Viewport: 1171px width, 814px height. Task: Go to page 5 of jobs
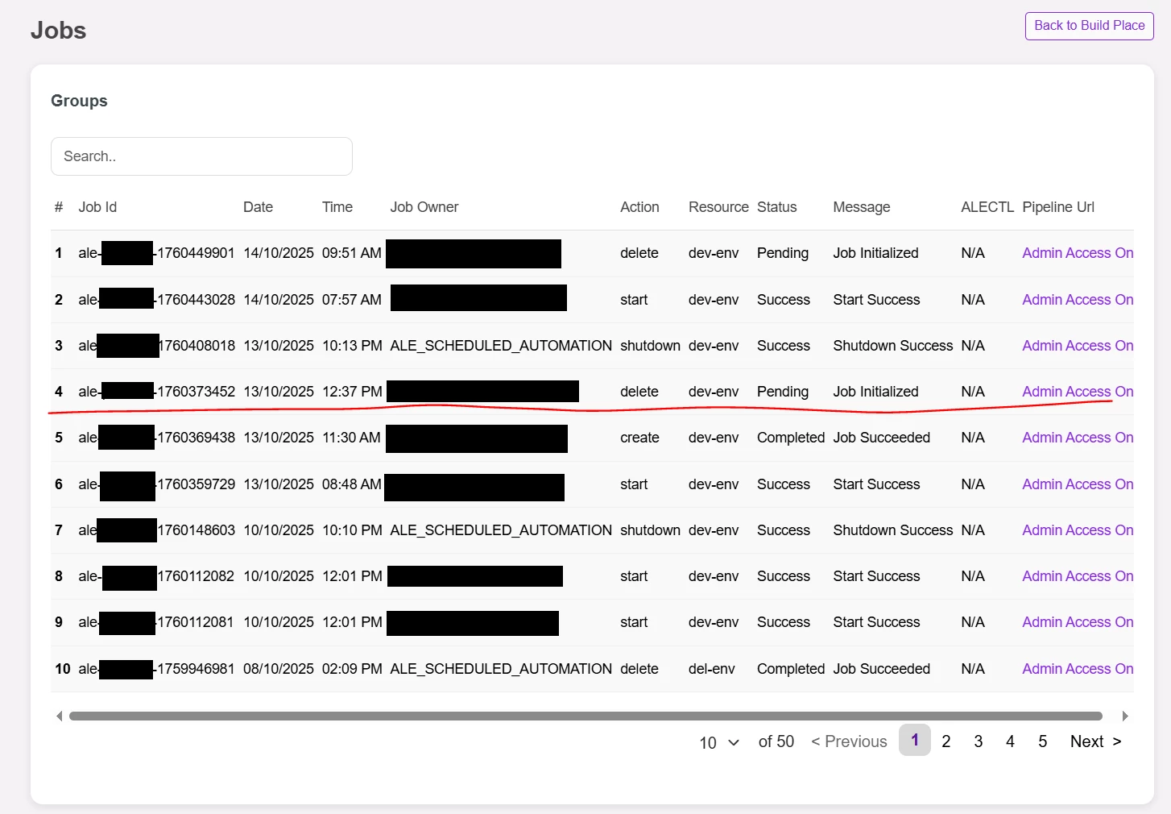click(1042, 741)
